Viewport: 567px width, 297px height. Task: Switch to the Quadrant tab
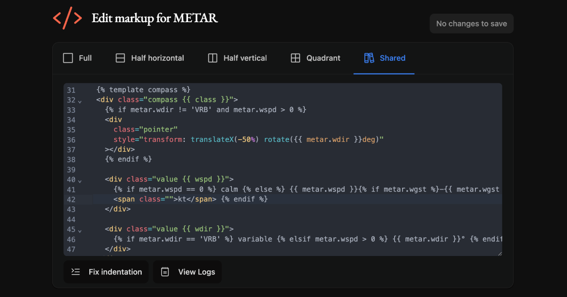pos(315,58)
